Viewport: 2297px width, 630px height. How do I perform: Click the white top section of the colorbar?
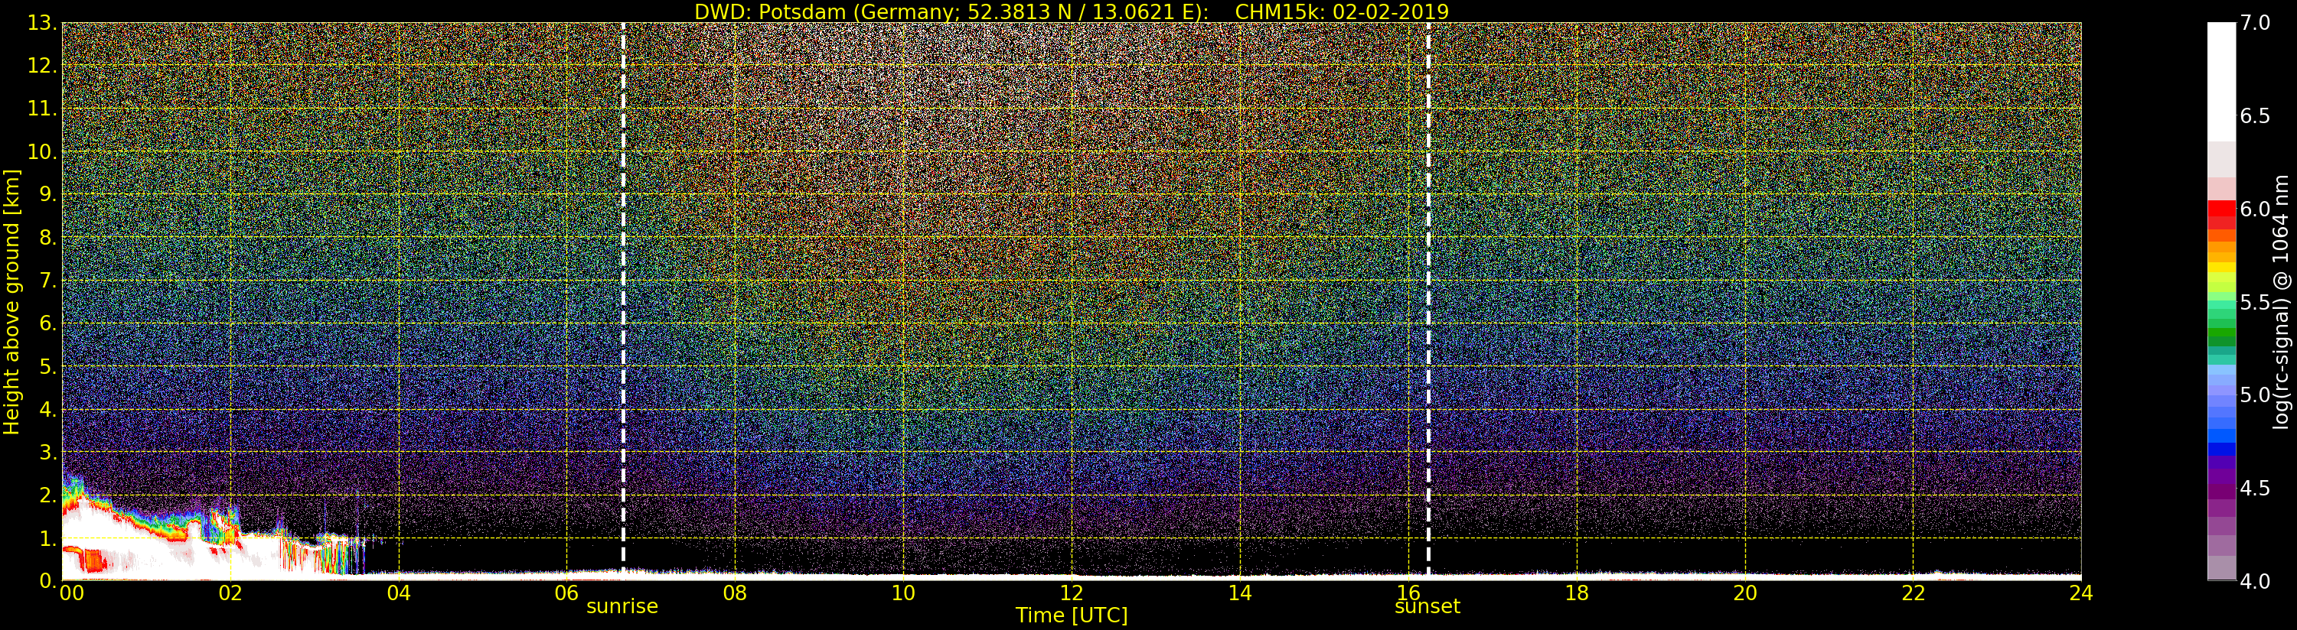(x=2221, y=82)
